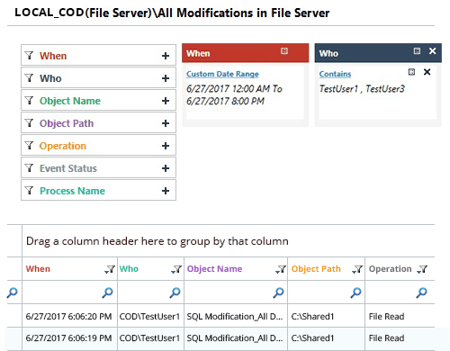Collapse the Who filter panel icon
The height and width of the screenshot is (351, 450).
[417, 51]
